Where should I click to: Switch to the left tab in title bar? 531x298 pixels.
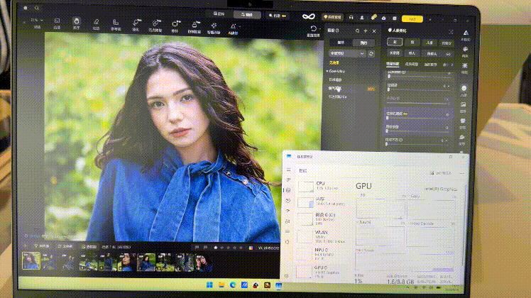(219, 14)
